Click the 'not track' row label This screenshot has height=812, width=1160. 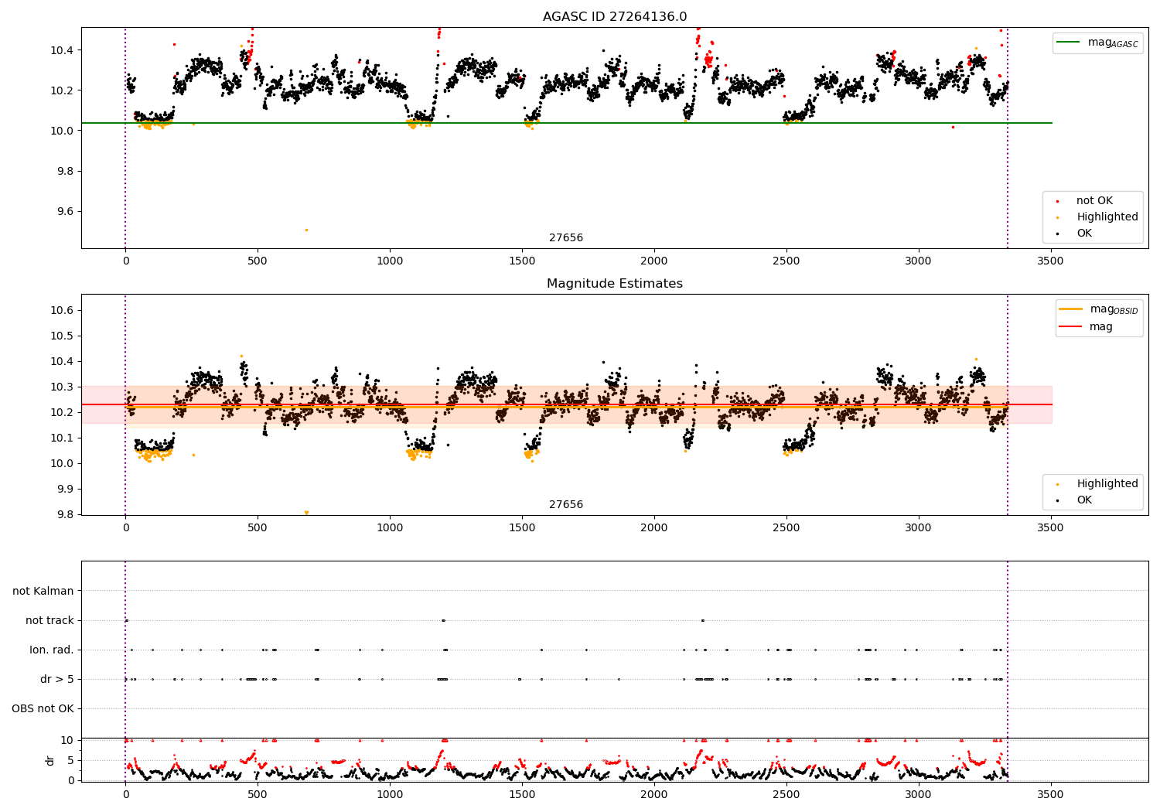tap(49, 621)
